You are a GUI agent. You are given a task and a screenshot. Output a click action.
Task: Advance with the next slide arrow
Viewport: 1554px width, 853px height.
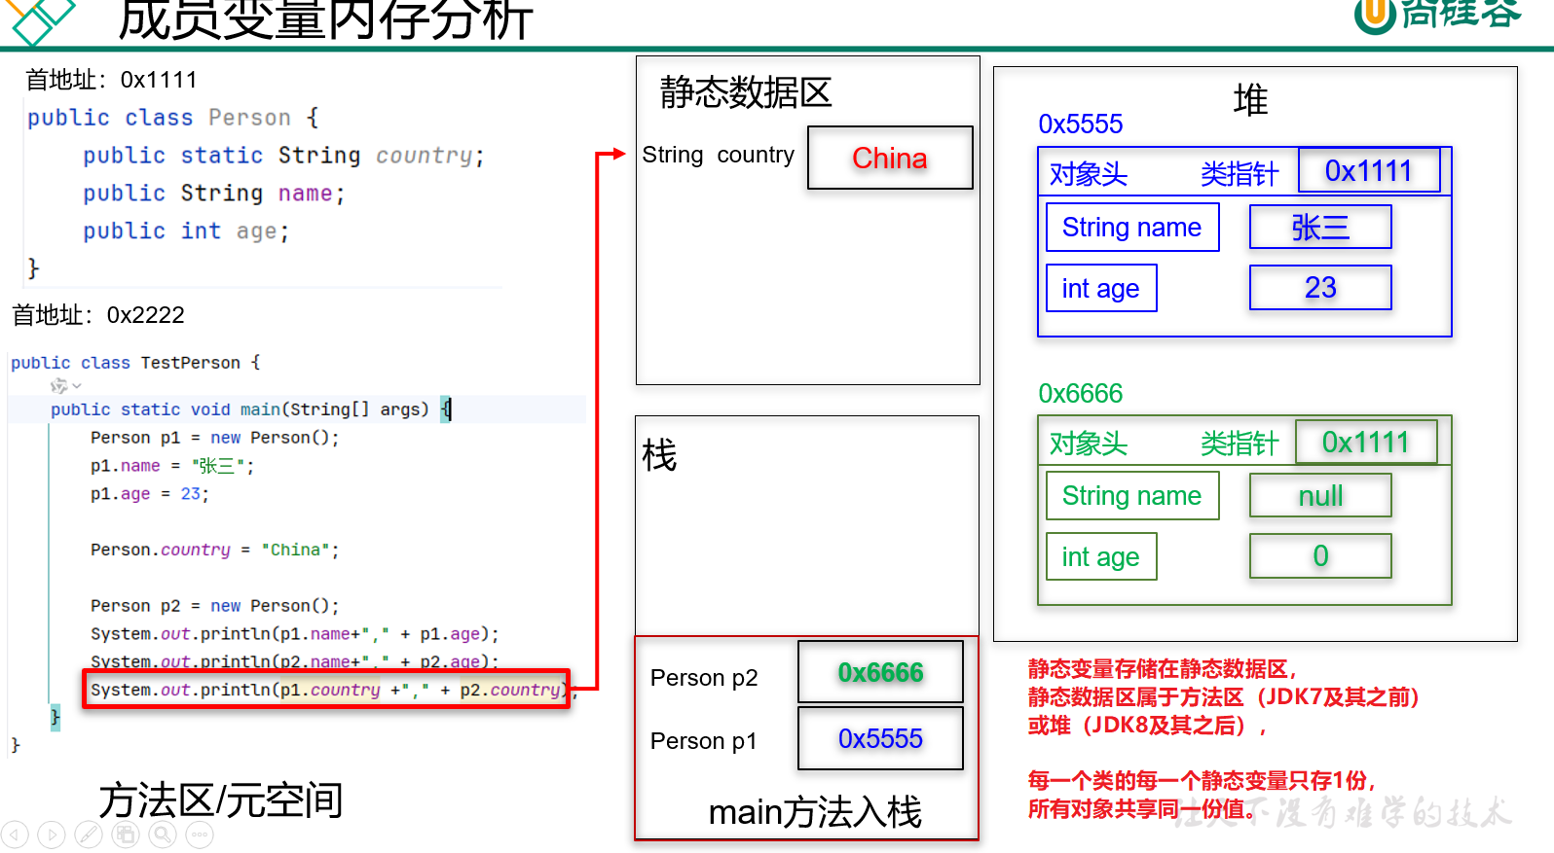[52, 835]
